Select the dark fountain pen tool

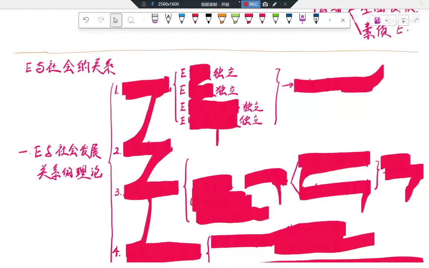coord(316,19)
